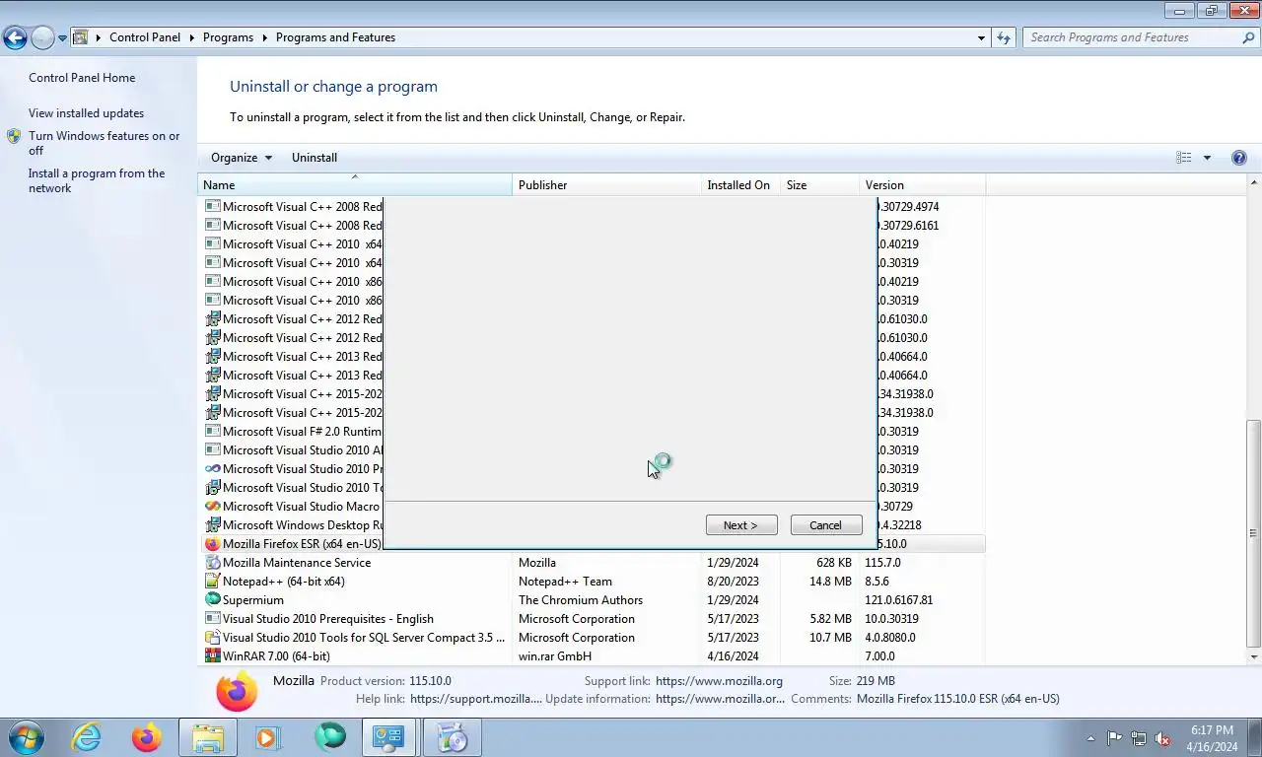Click the 628 KB size cell
Viewport: 1262px width, 757px height.
pyautogui.click(x=834, y=563)
